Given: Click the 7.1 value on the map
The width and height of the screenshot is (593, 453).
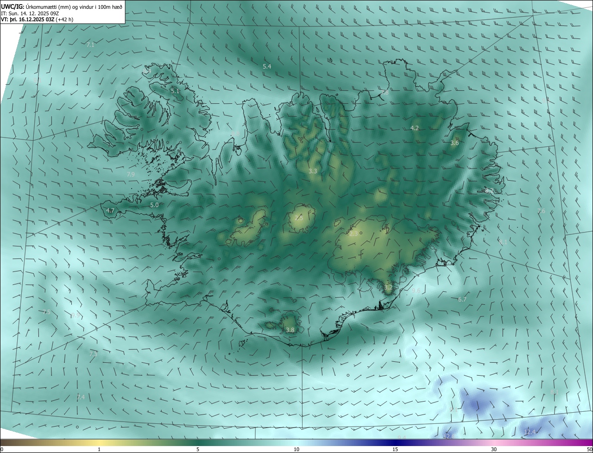Looking at the screenshot, I should [90, 45].
